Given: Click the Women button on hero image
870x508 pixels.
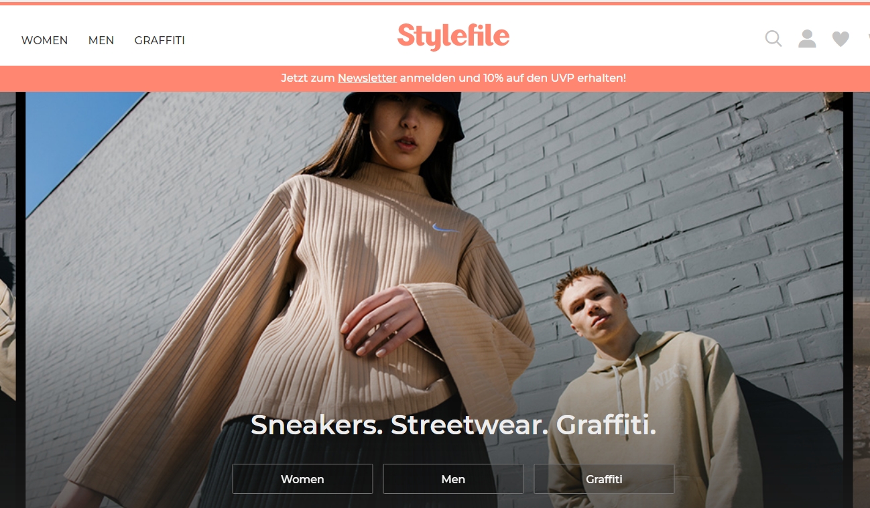Looking at the screenshot, I should coord(302,479).
